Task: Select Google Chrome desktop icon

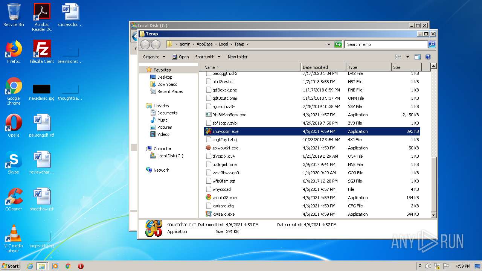Action: pos(14,91)
